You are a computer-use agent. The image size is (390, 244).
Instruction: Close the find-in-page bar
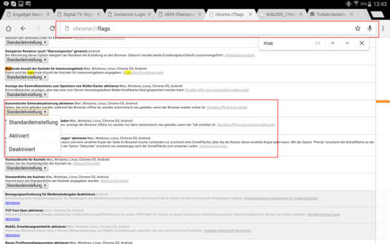pos(362,43)
